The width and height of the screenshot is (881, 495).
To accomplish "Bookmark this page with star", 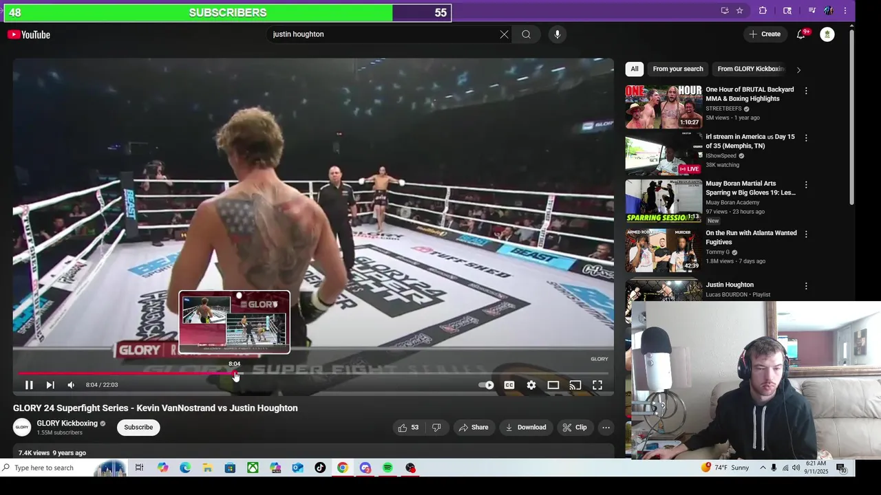I will click(739, 10).
